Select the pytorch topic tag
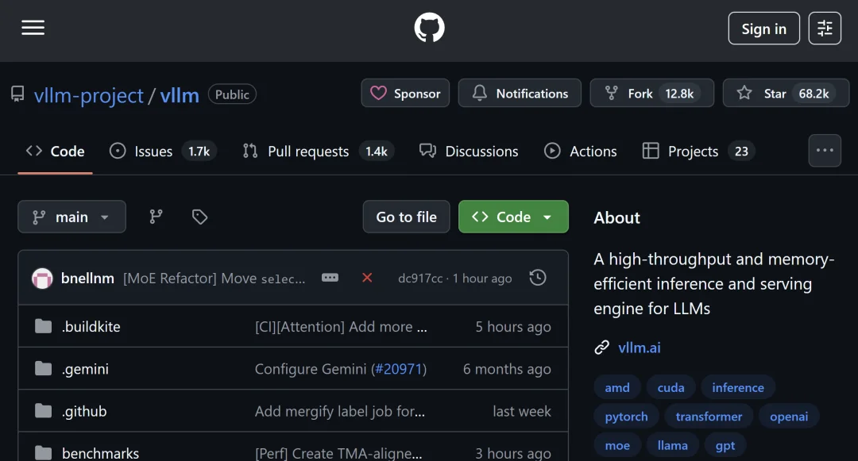858x461 pixels. 626,417
